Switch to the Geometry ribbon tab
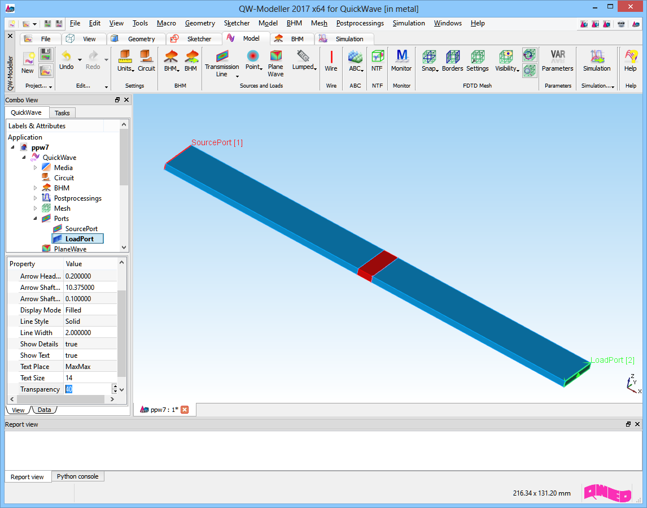 (x=136, y=39)
